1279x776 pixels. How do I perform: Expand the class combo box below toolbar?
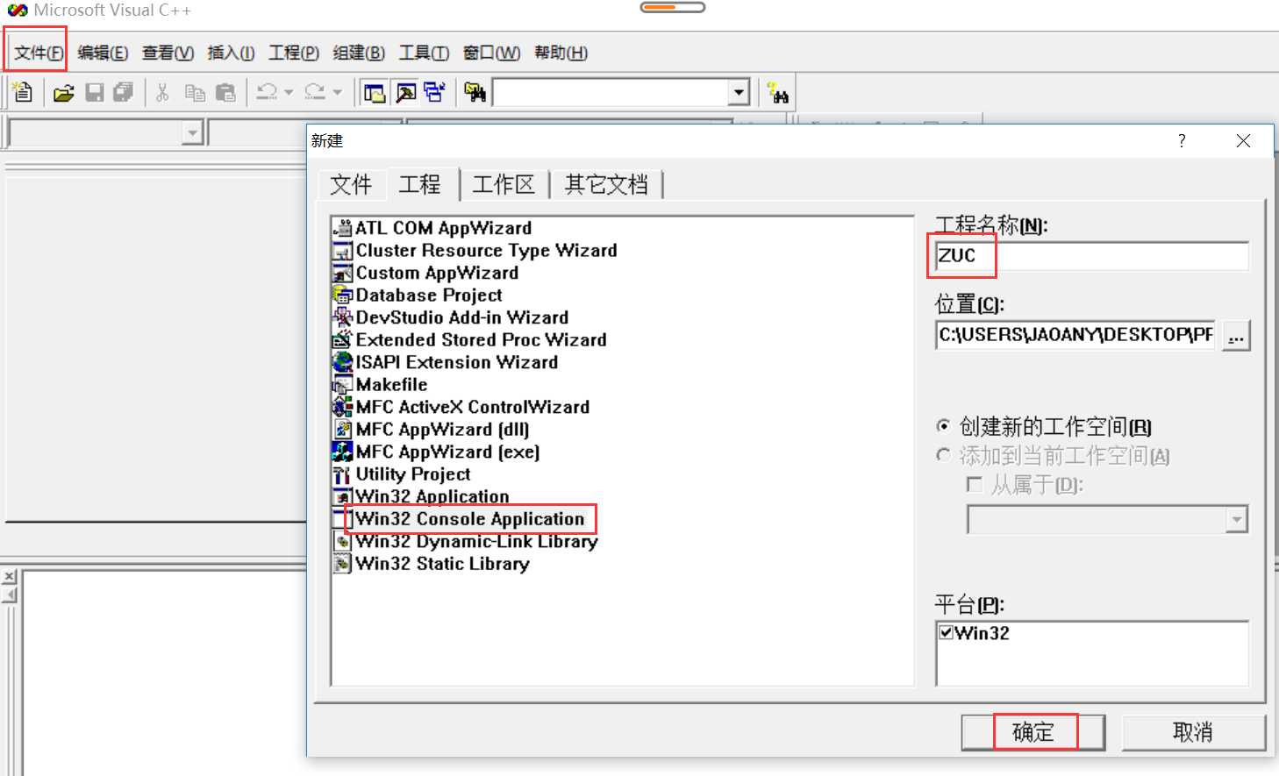tap(192, 133)
